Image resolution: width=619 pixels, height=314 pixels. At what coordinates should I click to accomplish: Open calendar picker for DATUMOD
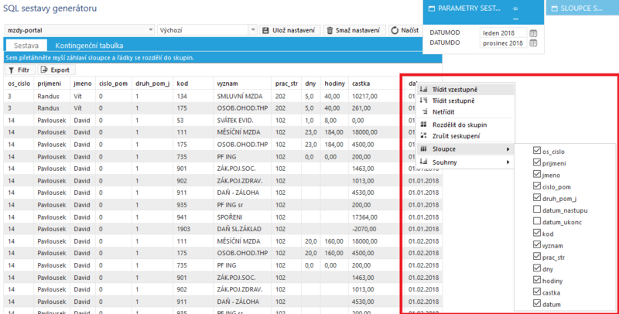click(533, 32)
